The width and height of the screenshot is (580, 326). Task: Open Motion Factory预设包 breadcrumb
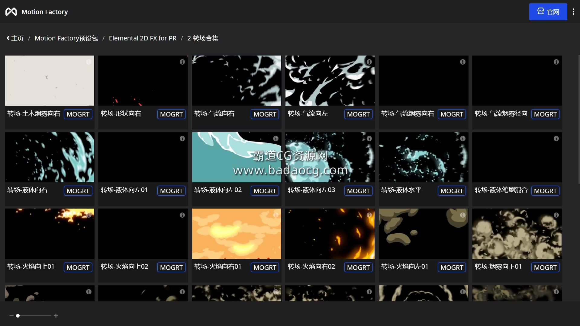click(66, 38)
